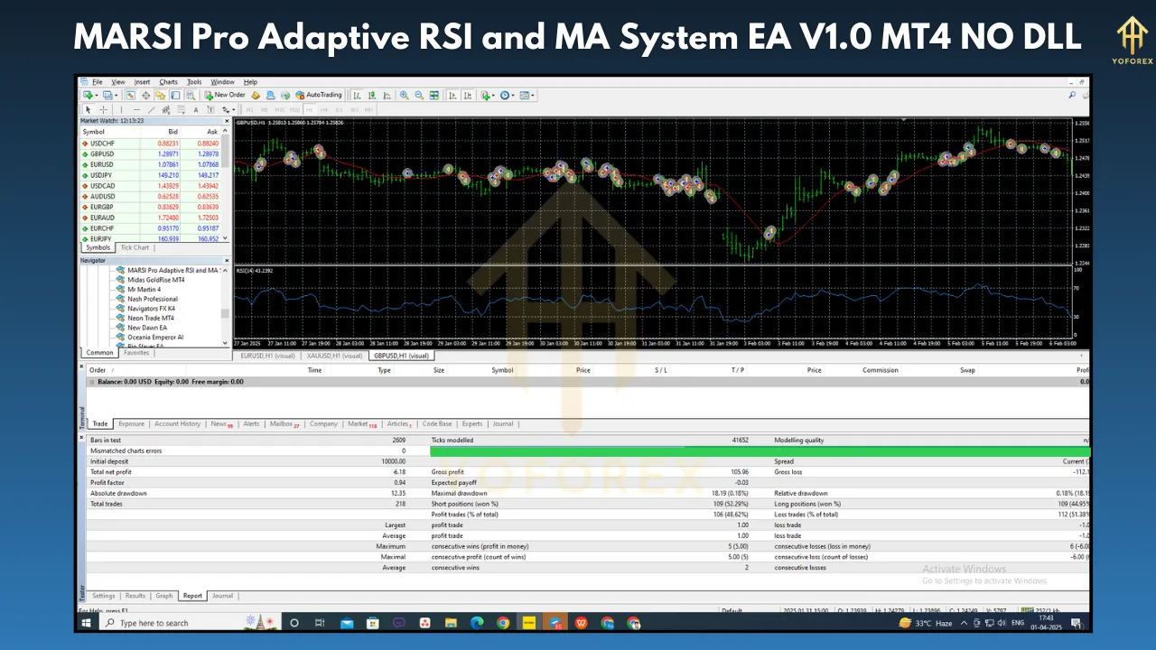Viewport: 1156px width, 650px height.
Task: Select the H4 timeframe button
Action: pyautogui.click(x=324, y=110)
